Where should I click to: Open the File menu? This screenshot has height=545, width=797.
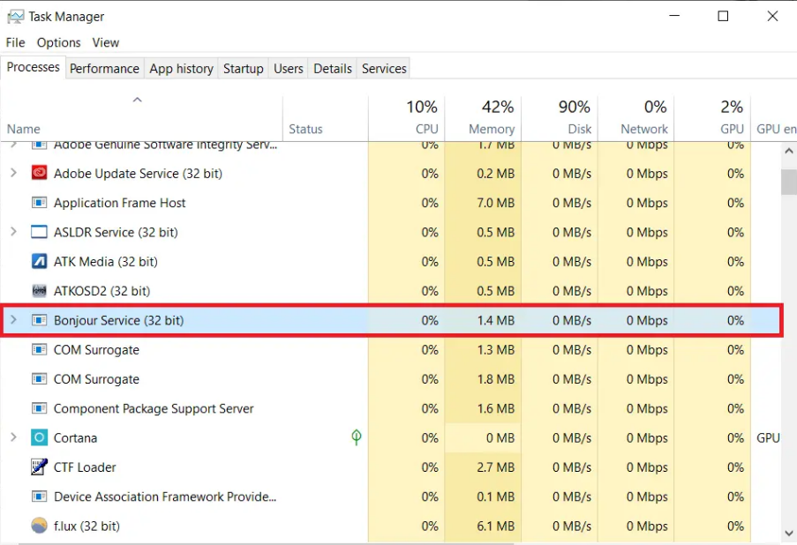coord(15,42)
